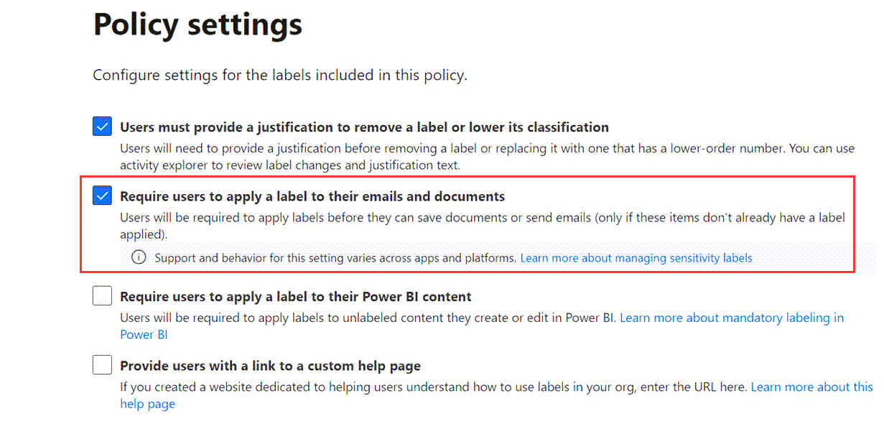The height and width of the screenshot is (432, 884).
Task: Click the activity explorer description paragraph
Action: tap(487, 157)
